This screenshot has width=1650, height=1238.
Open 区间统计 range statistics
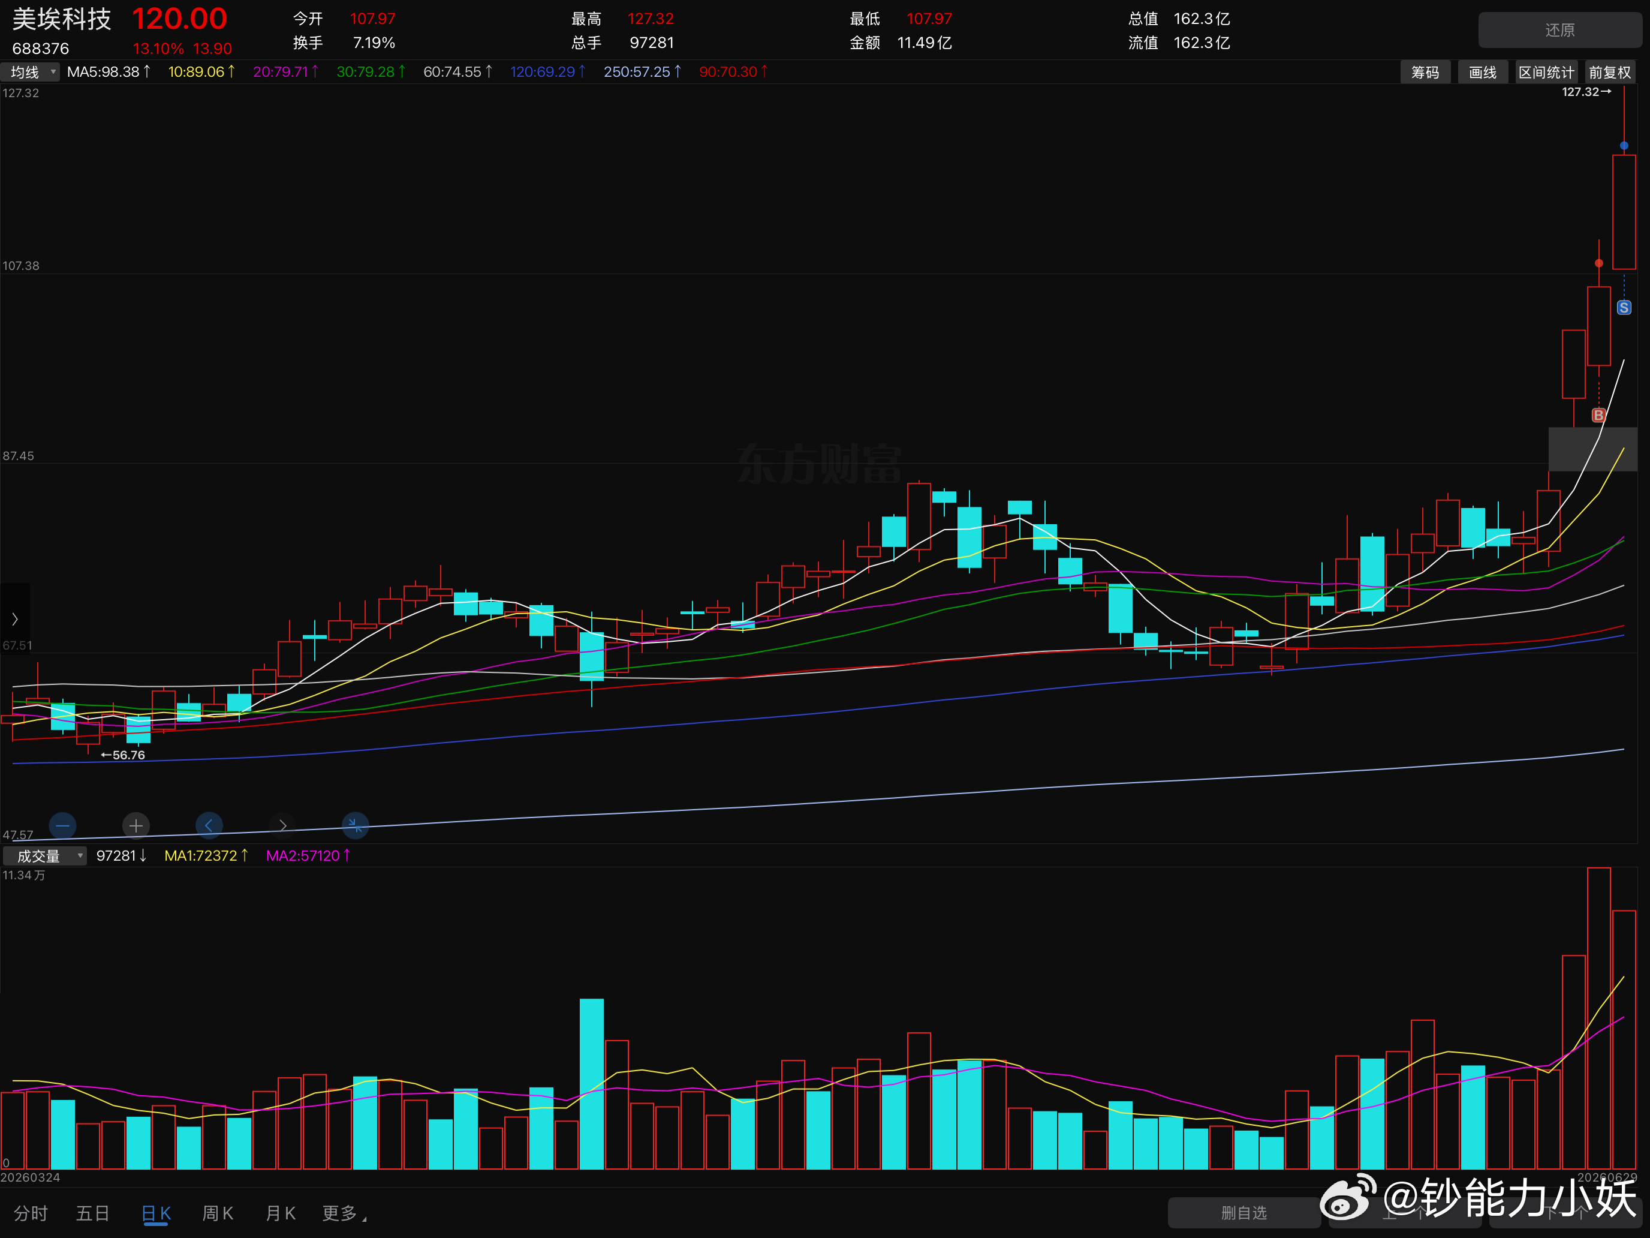(1546, 73)
